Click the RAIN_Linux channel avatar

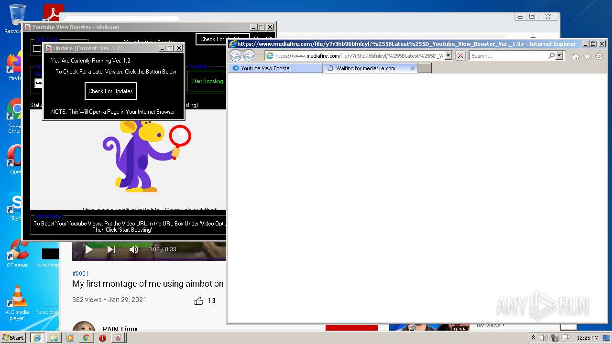(x=84, y=327)
